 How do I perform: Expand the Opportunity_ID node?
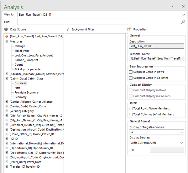(7, 148)
